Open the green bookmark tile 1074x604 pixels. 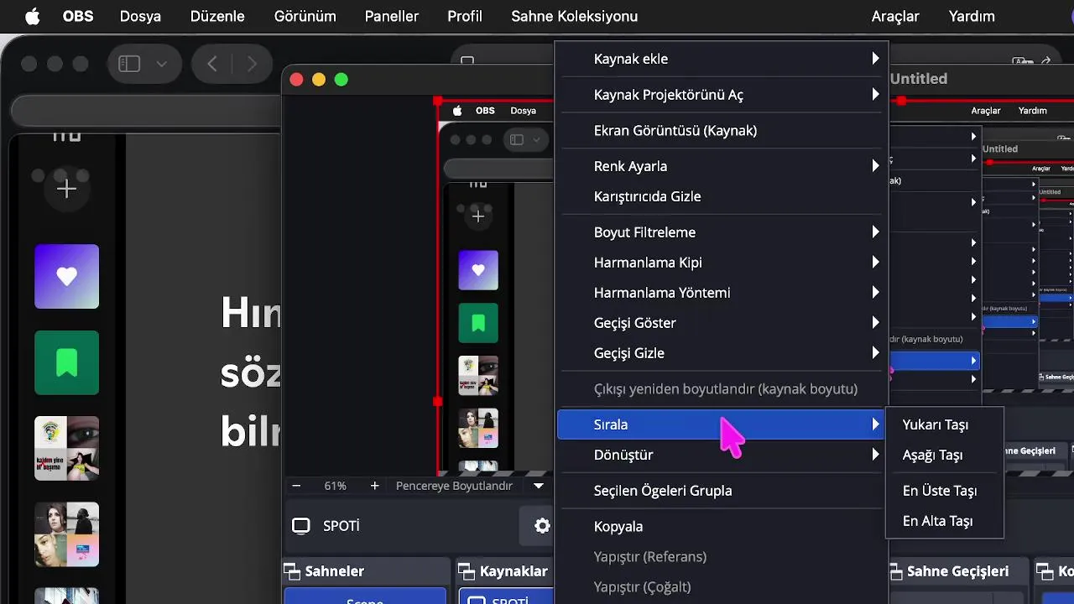66,362
